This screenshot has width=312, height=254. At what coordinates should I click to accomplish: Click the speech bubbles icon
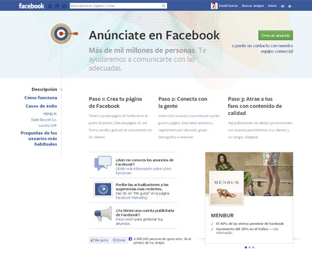click(x=103, y=163)
